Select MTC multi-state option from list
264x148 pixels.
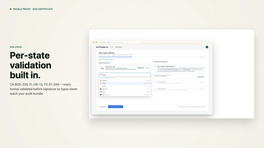125,95
